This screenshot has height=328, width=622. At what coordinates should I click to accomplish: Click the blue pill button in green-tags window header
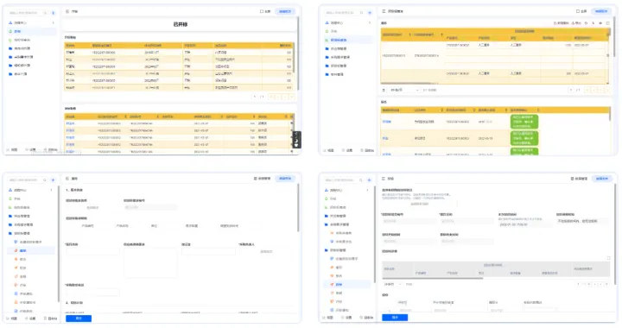601,11
